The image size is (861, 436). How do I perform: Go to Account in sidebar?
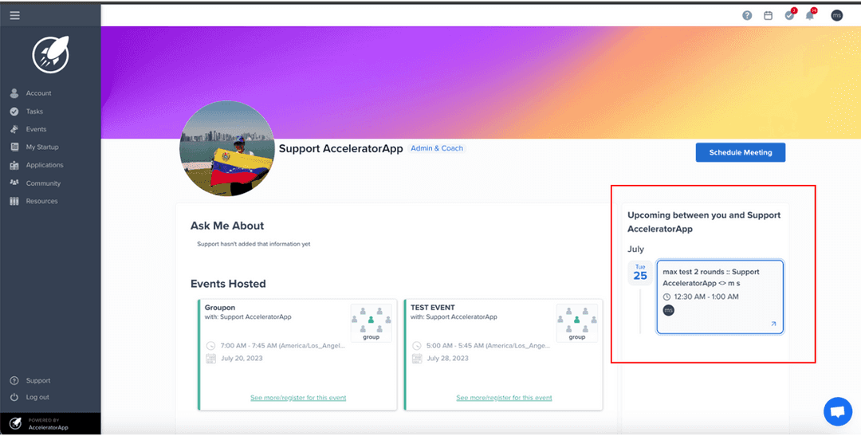pyautogui.click(x=38, y=93)
